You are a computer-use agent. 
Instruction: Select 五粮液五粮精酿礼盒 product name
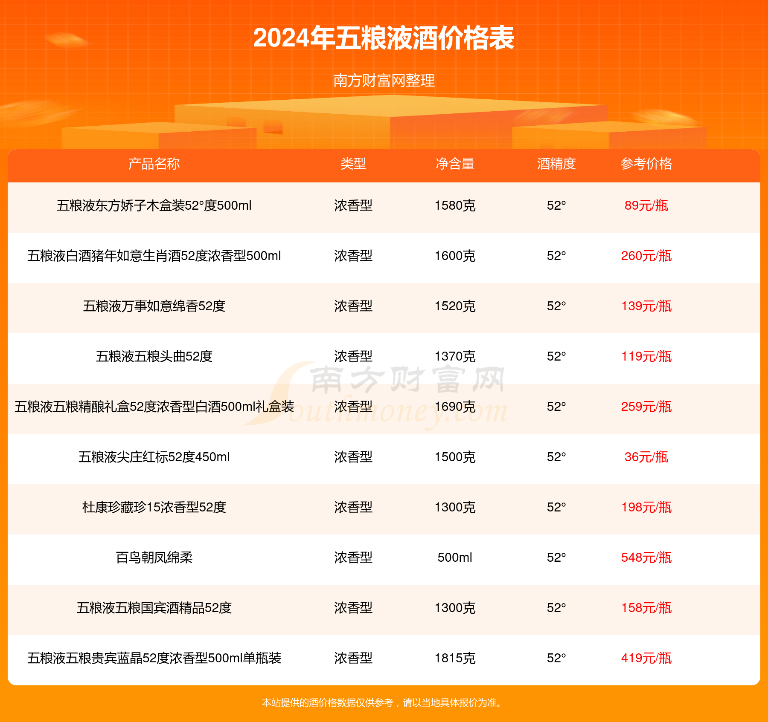click(154, 407)
